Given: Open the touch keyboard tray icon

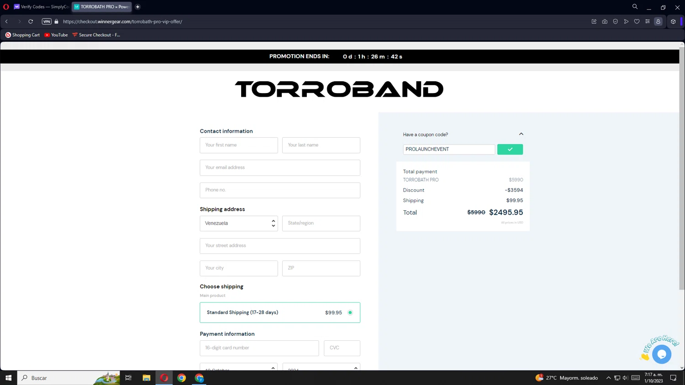Looking at the screenshot, I should pos(636,378).
